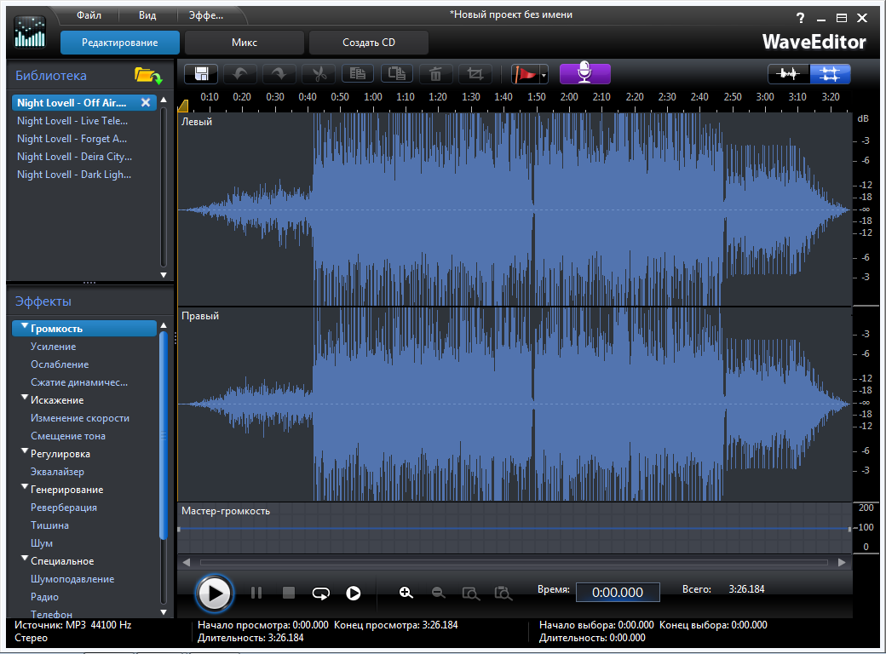Click the Crop tool icon
886x654 pixels.
point(475,74)
